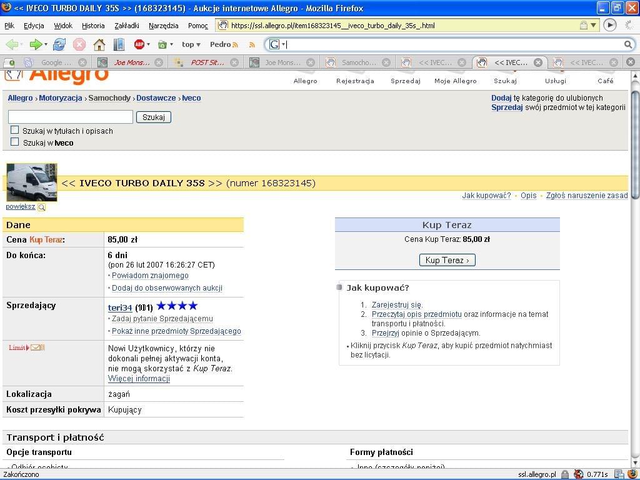Close the Samocho... tab
Image resolution: width=640 pixels, height=480 pixels.
[x=386, y=62]
